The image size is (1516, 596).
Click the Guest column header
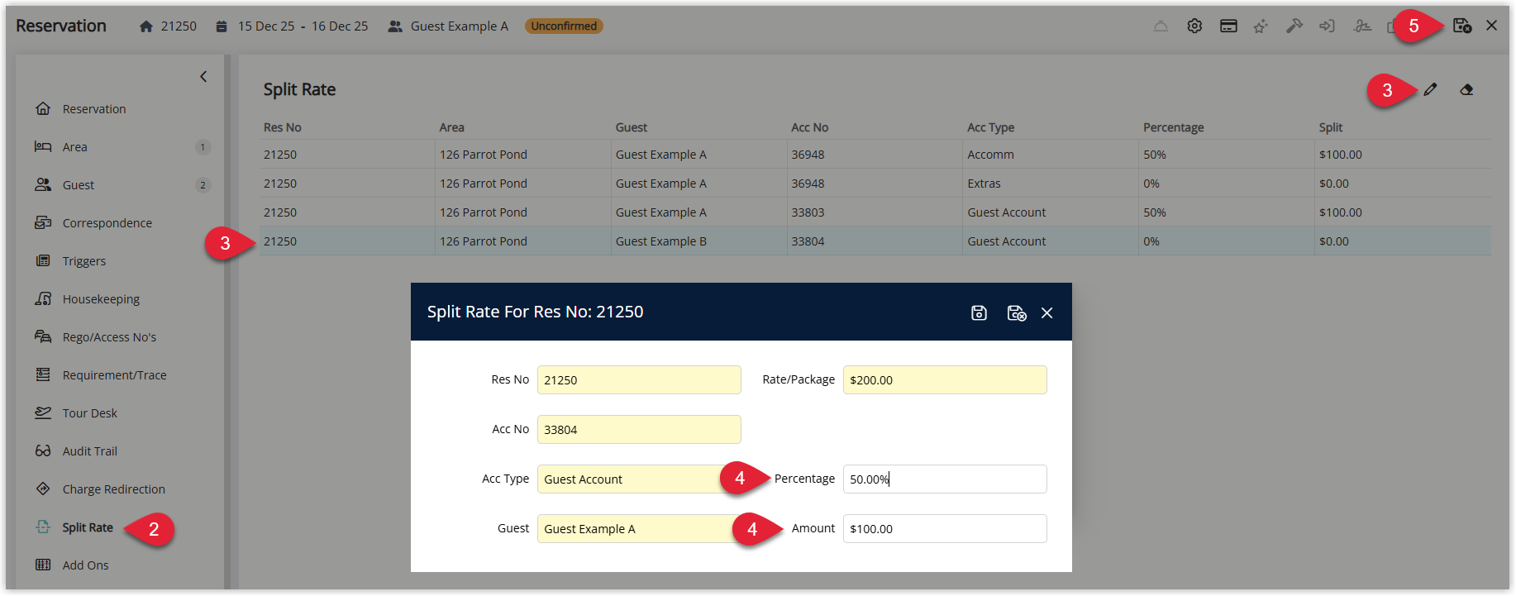(x=632, y=127)
